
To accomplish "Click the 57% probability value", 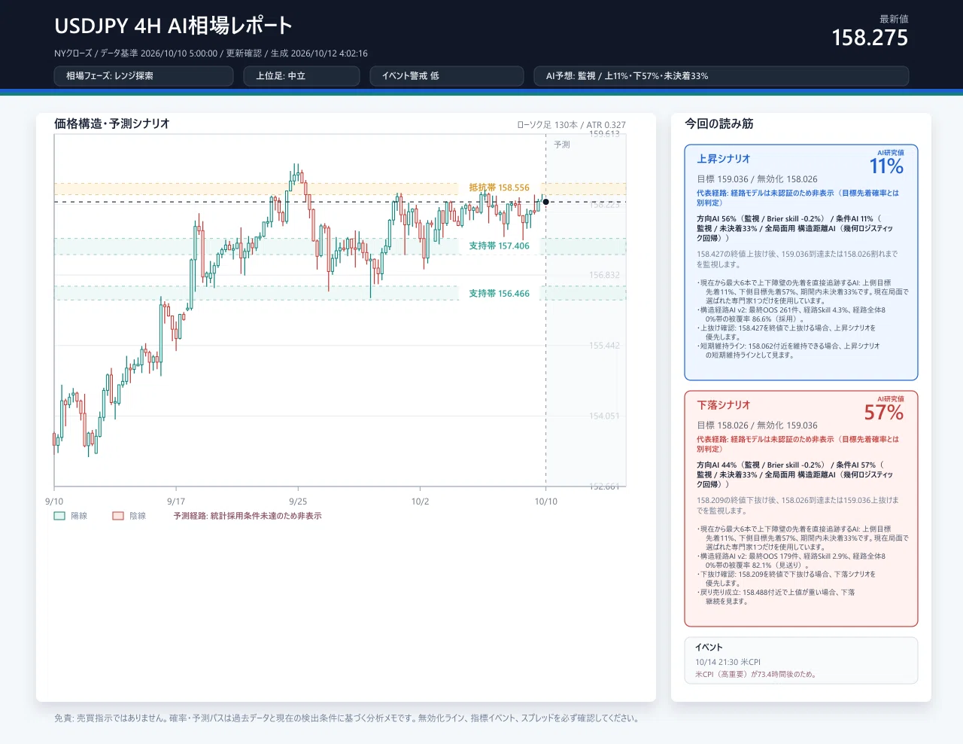I will click(x=884, y=413).
